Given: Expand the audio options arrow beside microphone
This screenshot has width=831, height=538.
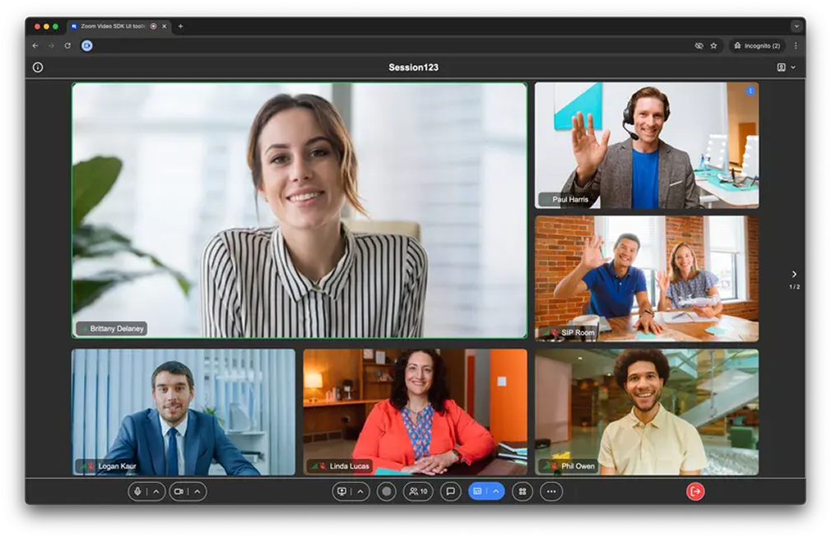Looking at the screenshot, I should tap(156, 491).
